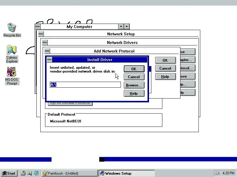Open the My Computer control menu box

point(38,27)
